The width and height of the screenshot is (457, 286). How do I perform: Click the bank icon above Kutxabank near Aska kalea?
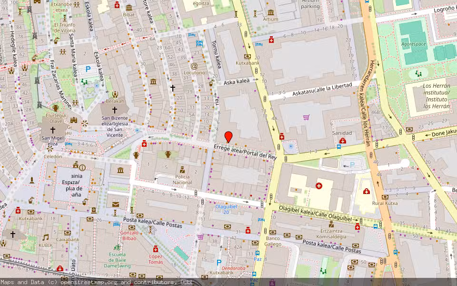(x=248, y=57)
